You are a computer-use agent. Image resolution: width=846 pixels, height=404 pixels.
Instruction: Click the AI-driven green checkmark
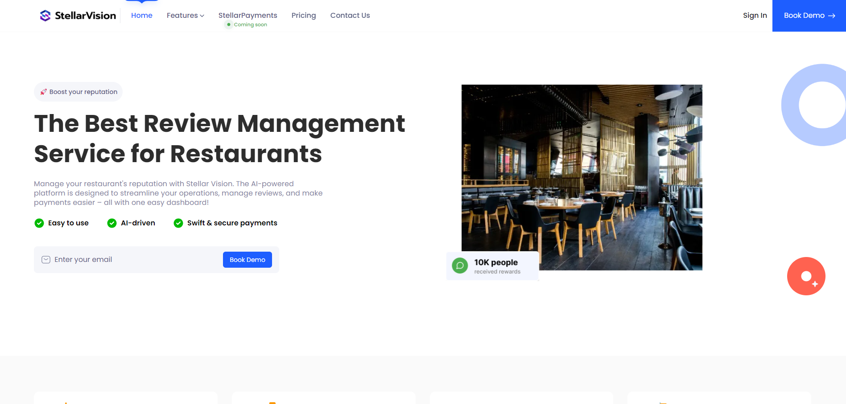pos(112,223)
